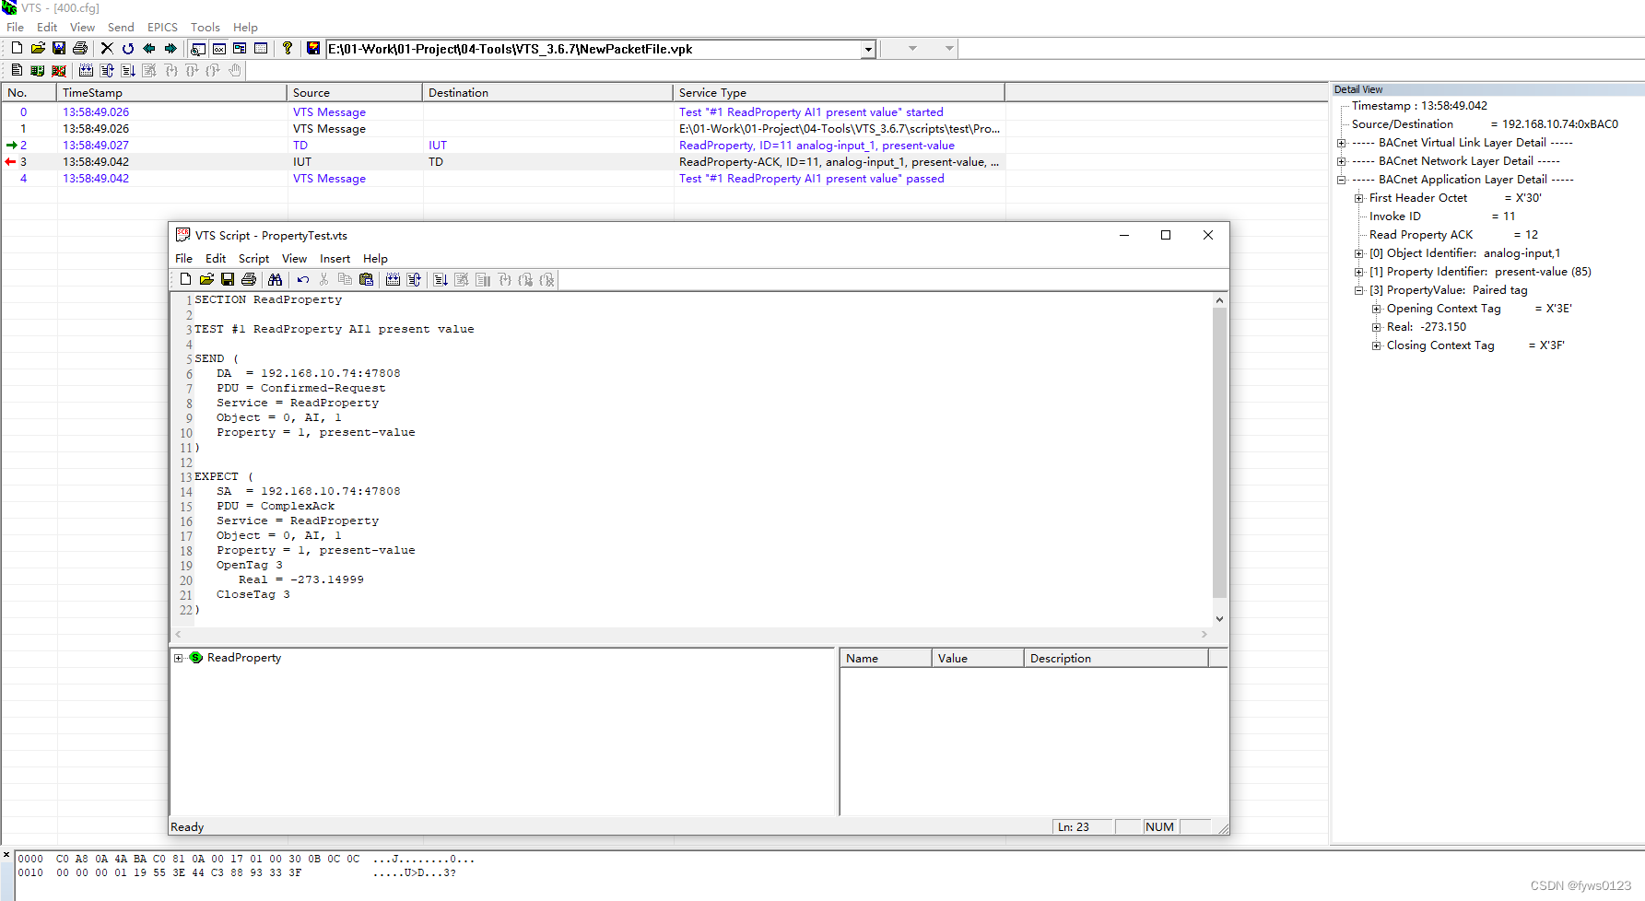Open the Insert menu in VTS Script window
This screenshot has width=1645, height=901.
[x=335, y=259]
